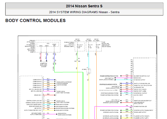Image resolution: width=167 pixels, height=119 pixels.
Task: Click 'LOW SIDE ENG ST SW ILL LED OUT' label
Action: click(x=139, y=103)
